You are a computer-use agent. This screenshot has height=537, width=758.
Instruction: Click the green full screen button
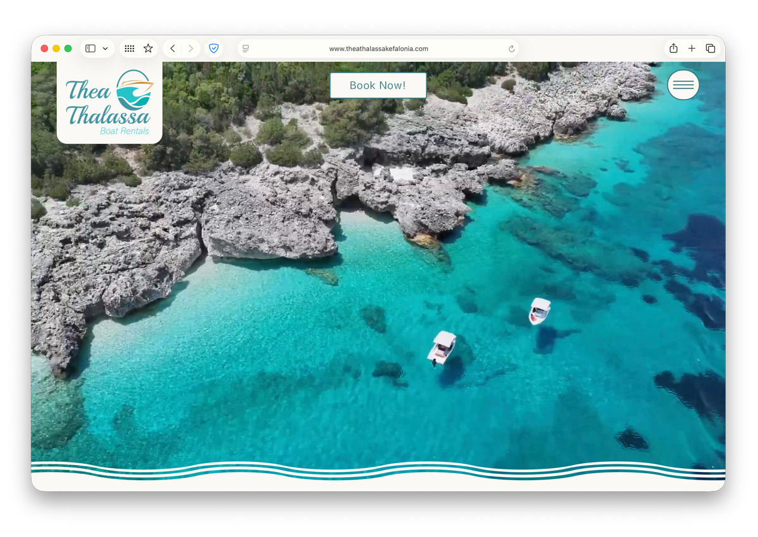tap(68, 49)
